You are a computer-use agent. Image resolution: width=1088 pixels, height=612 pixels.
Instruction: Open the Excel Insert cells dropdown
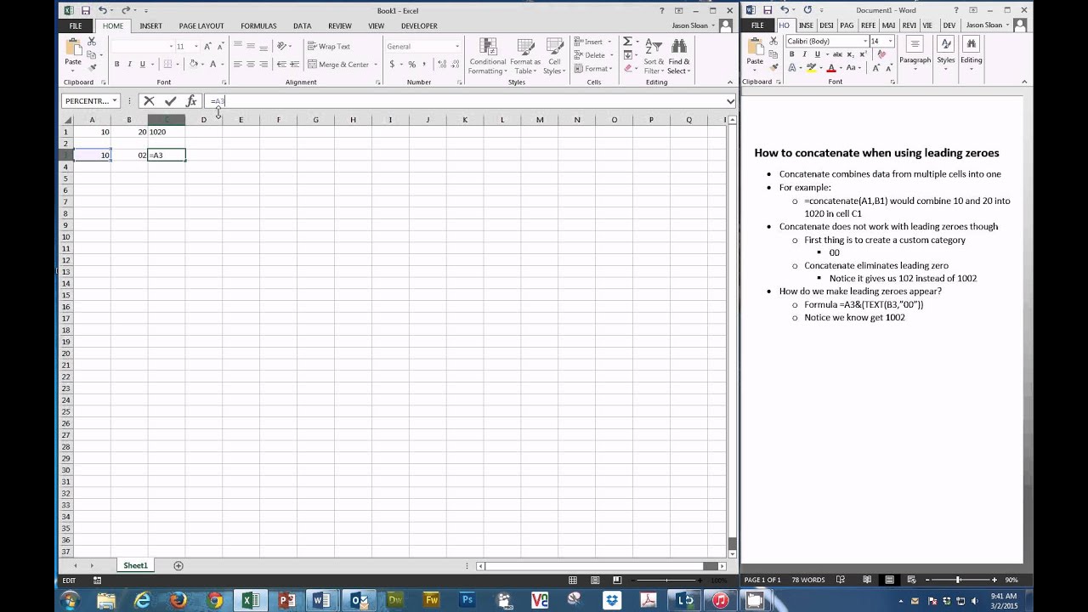[609, 42]
